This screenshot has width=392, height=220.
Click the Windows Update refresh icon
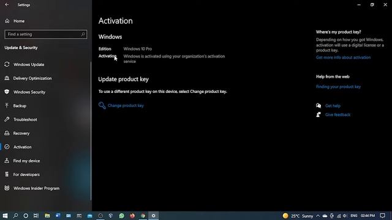[7, 64]
